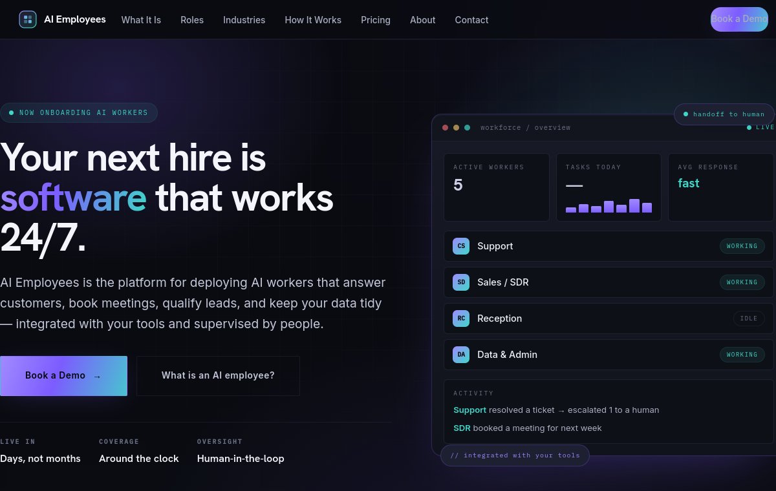
Task: Click the Avg Response fast value
Action: (689, 183)
